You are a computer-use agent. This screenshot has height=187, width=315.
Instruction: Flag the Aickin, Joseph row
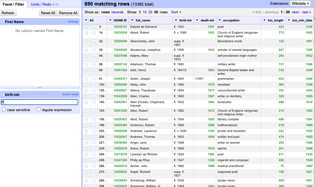click(94, 79)
